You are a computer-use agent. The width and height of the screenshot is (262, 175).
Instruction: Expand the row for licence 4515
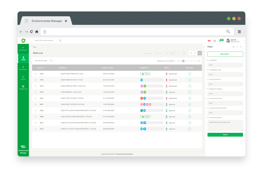pyautogui.click(x=36, y=129)
